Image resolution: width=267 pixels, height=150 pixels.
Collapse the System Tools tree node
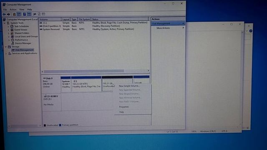[x=5, y=23]
